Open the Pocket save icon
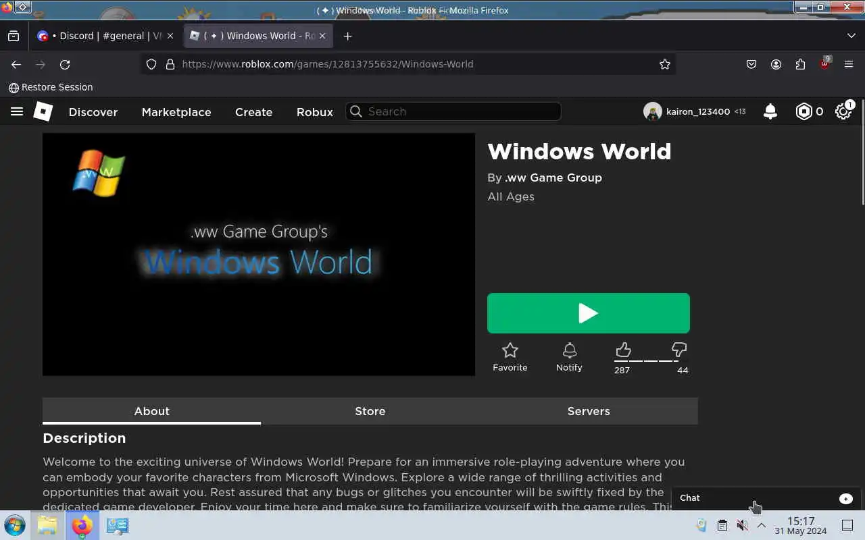 click(751, 64)
